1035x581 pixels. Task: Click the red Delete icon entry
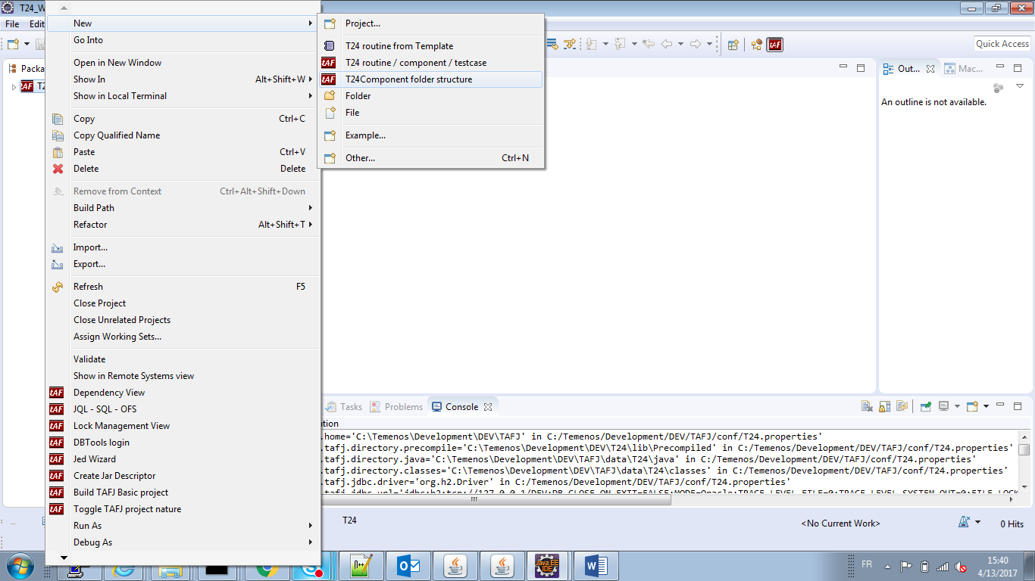(86, 169)
